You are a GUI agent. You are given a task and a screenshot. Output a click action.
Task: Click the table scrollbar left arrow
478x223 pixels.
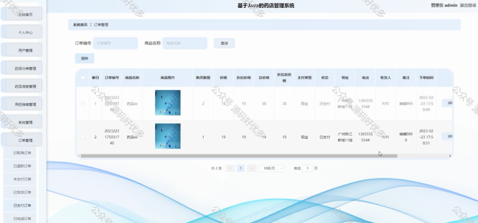(79, 156)
